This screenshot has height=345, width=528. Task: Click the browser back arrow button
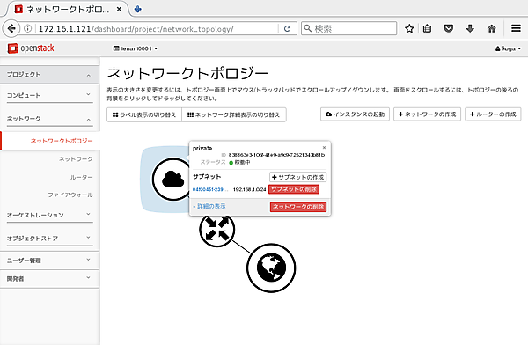coord(11,28)
